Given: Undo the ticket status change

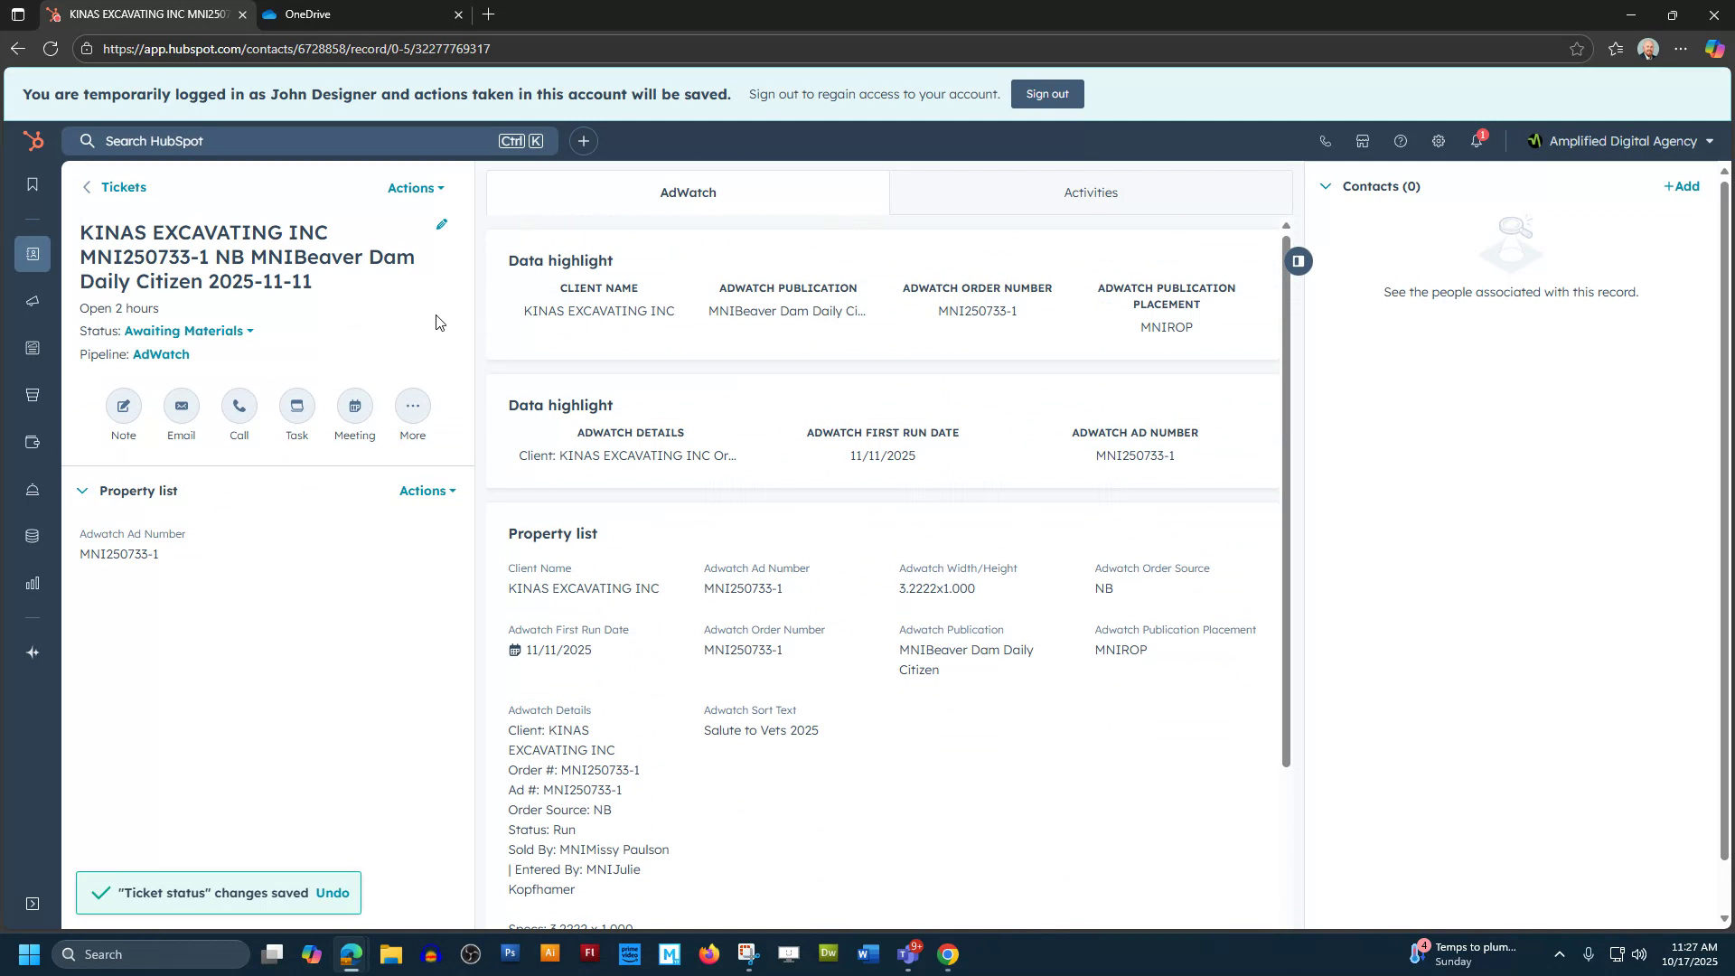Looking at the screenshot, I should [333, 892].
